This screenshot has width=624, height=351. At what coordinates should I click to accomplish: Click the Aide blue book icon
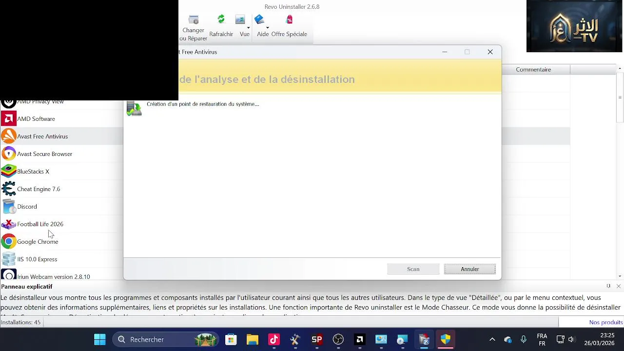259,19
